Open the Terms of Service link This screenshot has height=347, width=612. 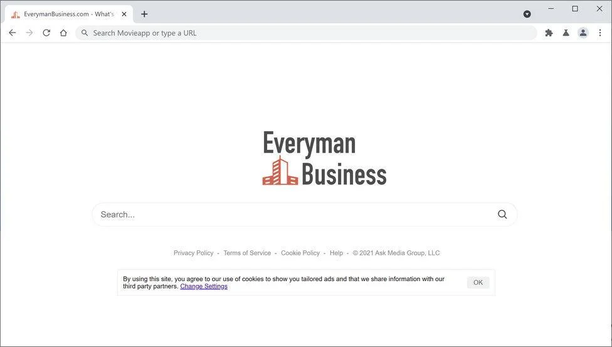[247, 253]
